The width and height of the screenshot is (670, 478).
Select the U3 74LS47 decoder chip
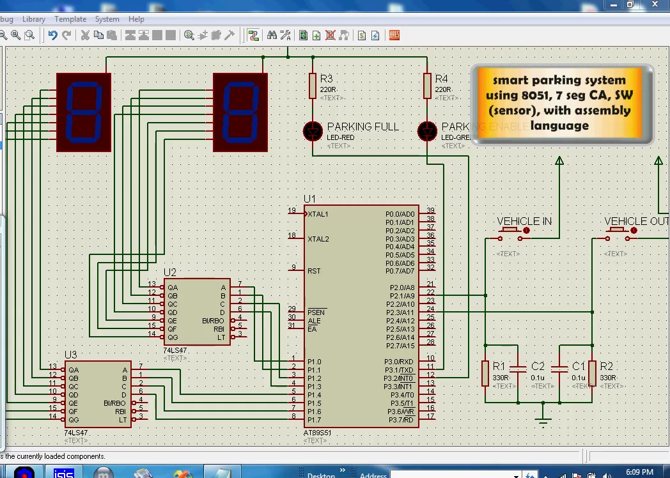pyautogui.click(x=98, y=394)
